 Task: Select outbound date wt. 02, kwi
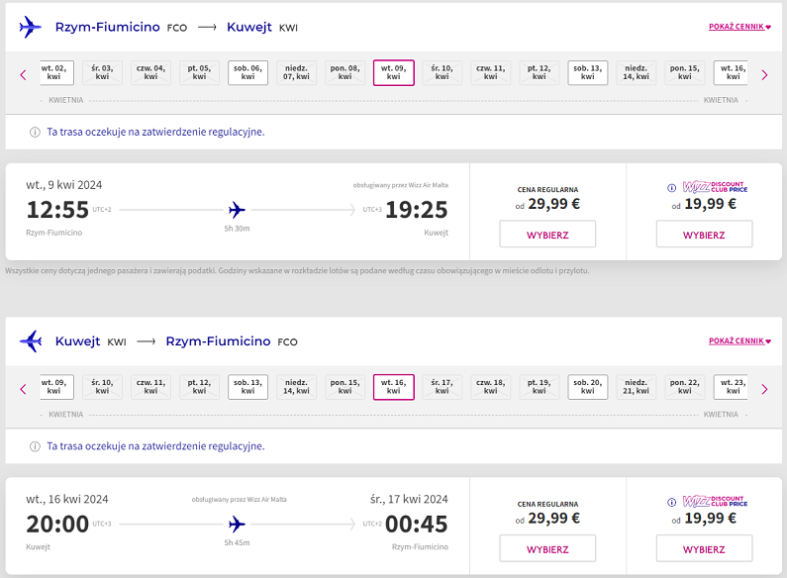56,73
